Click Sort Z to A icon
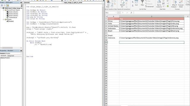 133,5
